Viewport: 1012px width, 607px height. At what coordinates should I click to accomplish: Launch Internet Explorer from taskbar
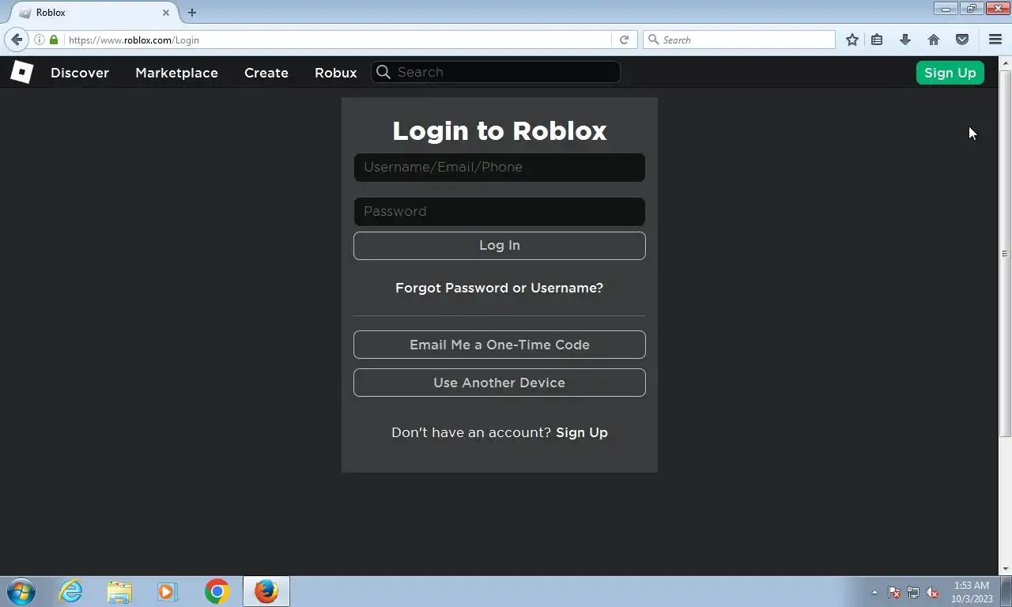click(71, 591)
